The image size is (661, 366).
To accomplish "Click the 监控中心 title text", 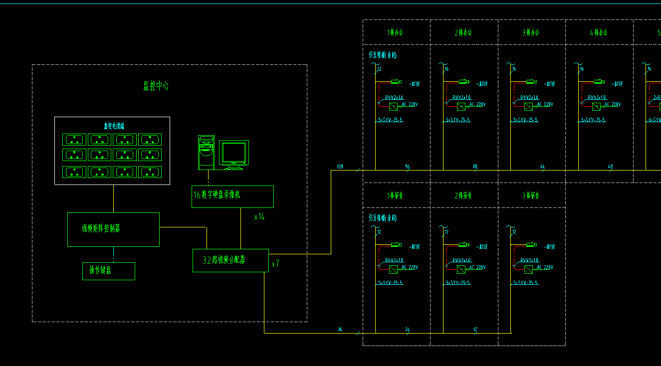I will coord(156,85).
